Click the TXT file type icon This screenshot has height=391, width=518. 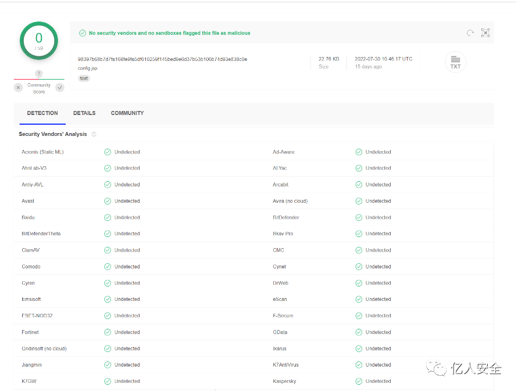[455, 62]
